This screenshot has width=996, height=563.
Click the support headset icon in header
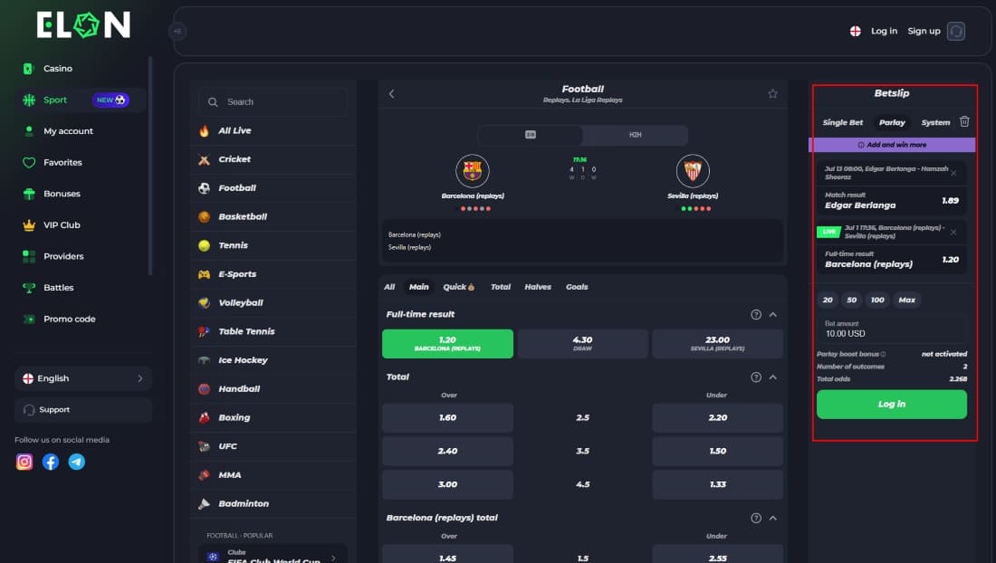click(956, 31)
